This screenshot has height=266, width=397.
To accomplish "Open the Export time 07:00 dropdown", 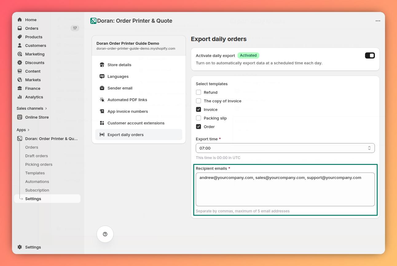I will coord(285,148).
